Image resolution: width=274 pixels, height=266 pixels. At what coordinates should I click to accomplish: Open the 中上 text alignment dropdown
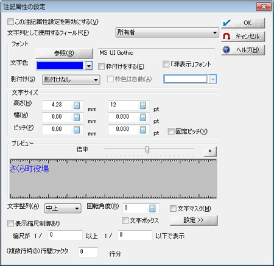tap(63, 208)
